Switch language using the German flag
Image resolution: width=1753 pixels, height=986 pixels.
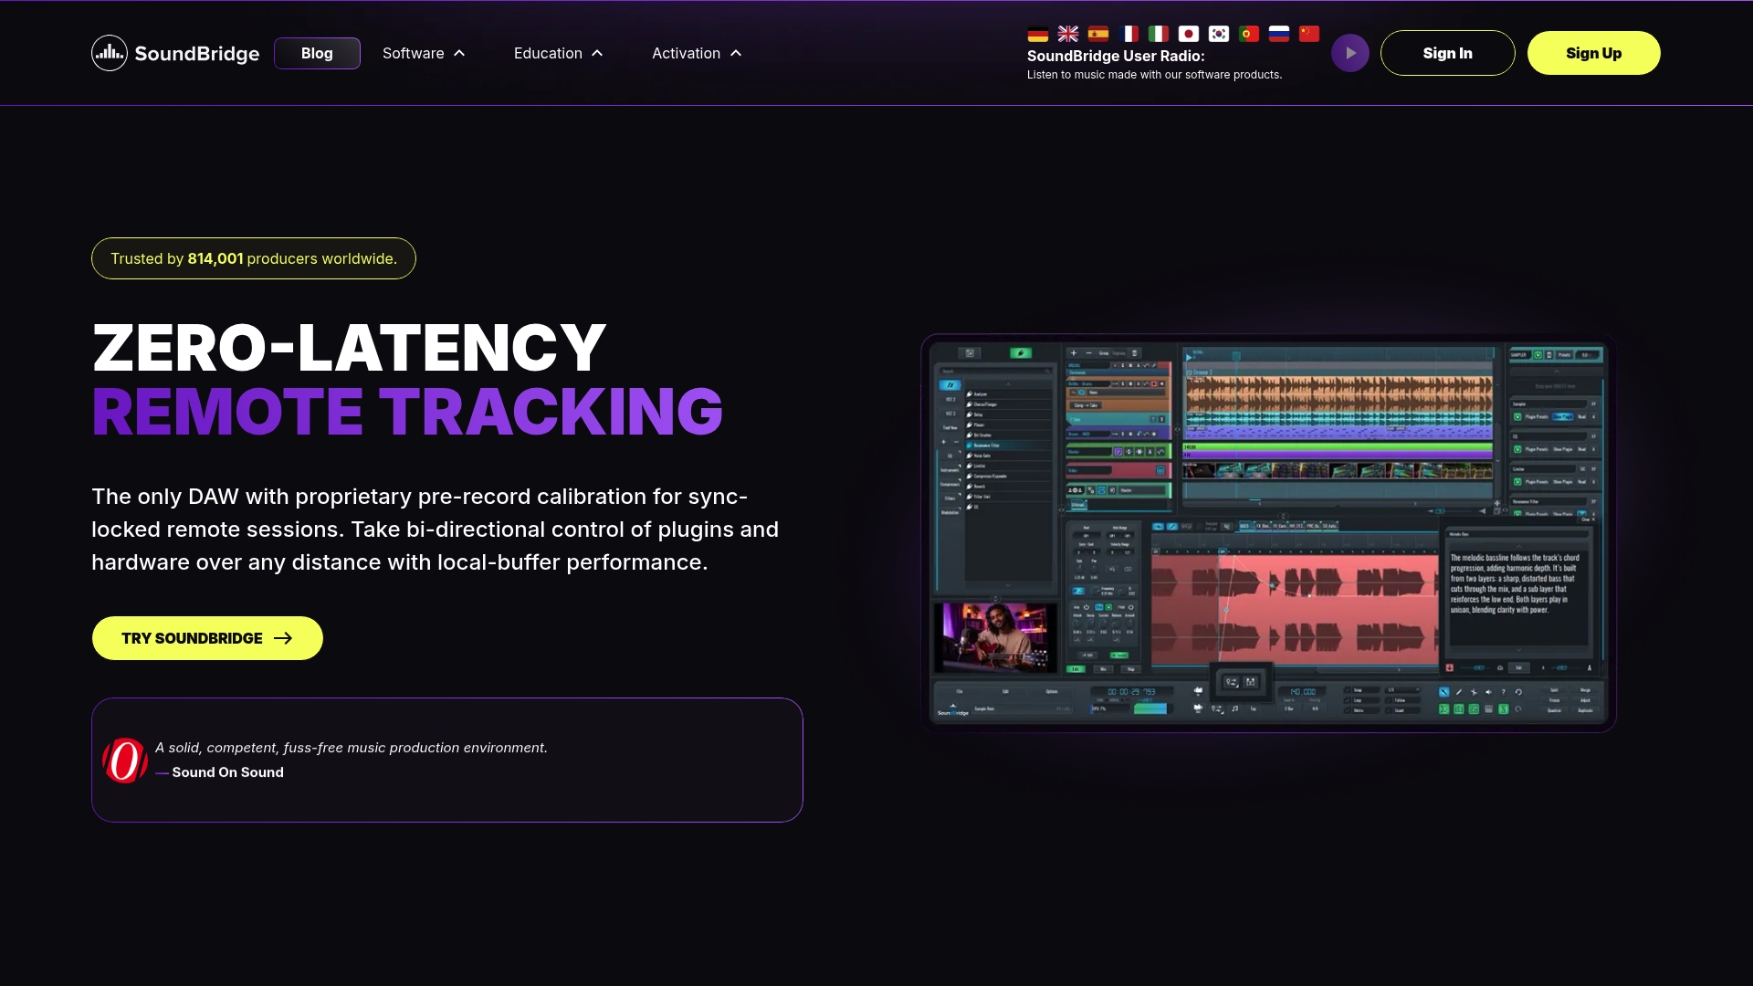click(x=1037, y=34)
